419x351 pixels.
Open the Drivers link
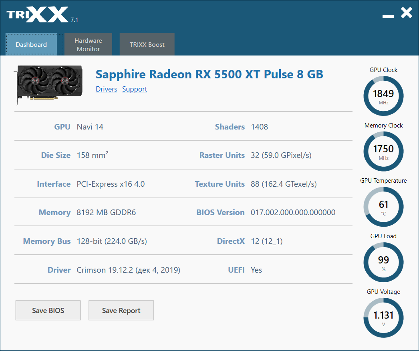(107, 89)
